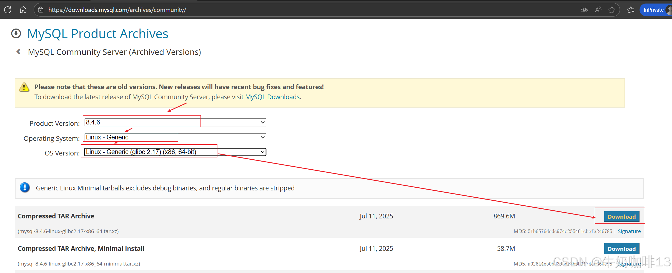Click the 869.6M file size

pos(504,216)
